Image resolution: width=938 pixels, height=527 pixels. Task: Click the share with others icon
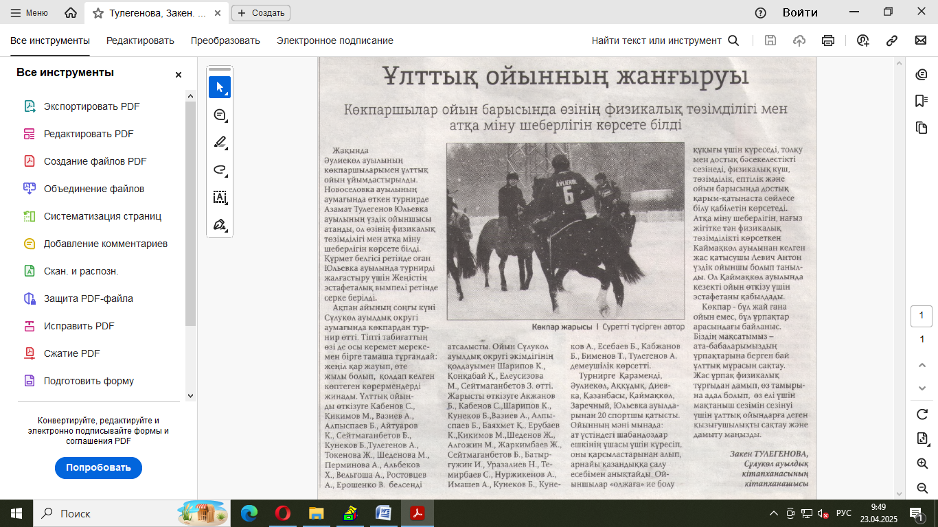pos(863,40)
